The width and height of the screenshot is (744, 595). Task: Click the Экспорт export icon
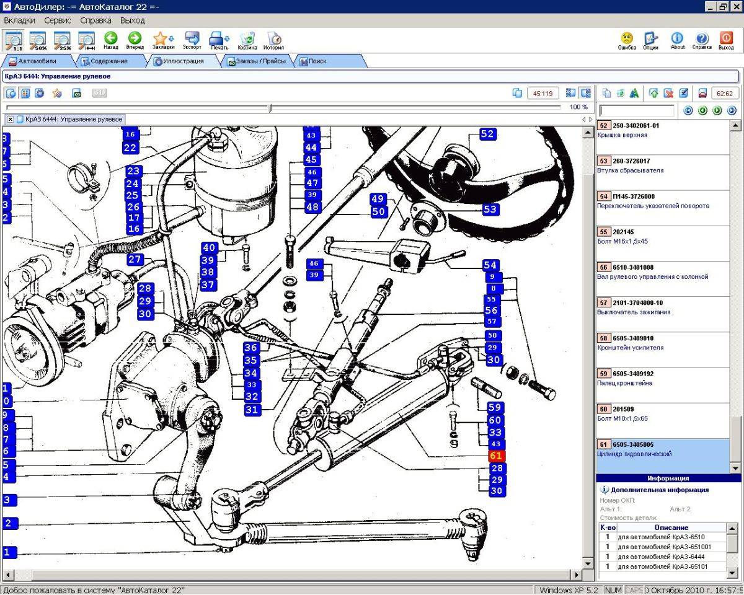192,40
